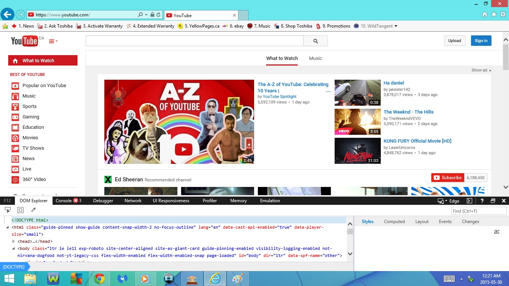
Task: Open the UI Responsiveness tab
Action: coord(171,201)
